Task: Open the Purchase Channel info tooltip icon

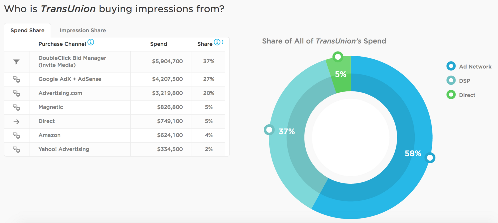Action: click(x=91, y=42)
